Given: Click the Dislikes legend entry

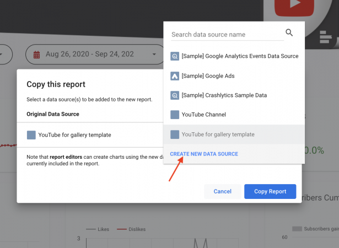Looking at the screenshot, I should pos(131,229).
